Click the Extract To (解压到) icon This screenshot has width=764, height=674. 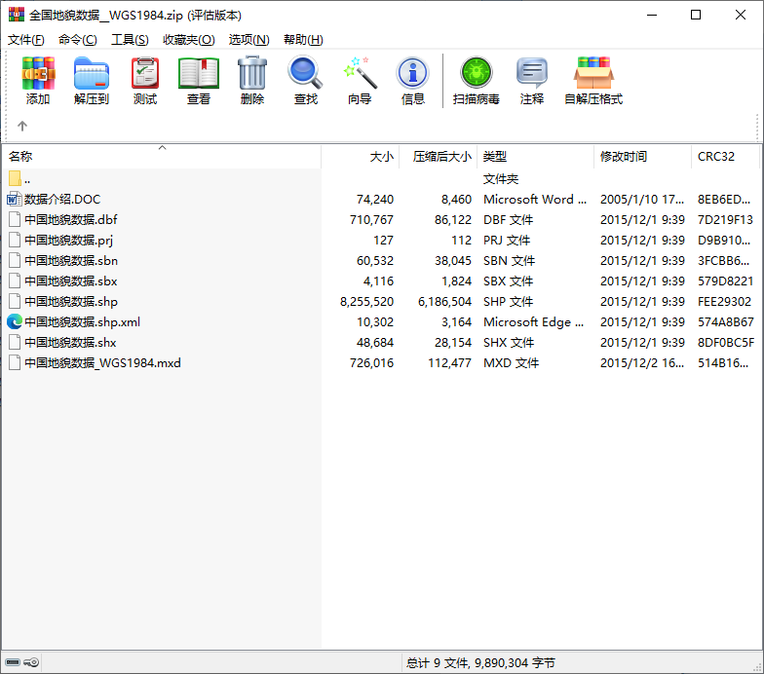92,73
